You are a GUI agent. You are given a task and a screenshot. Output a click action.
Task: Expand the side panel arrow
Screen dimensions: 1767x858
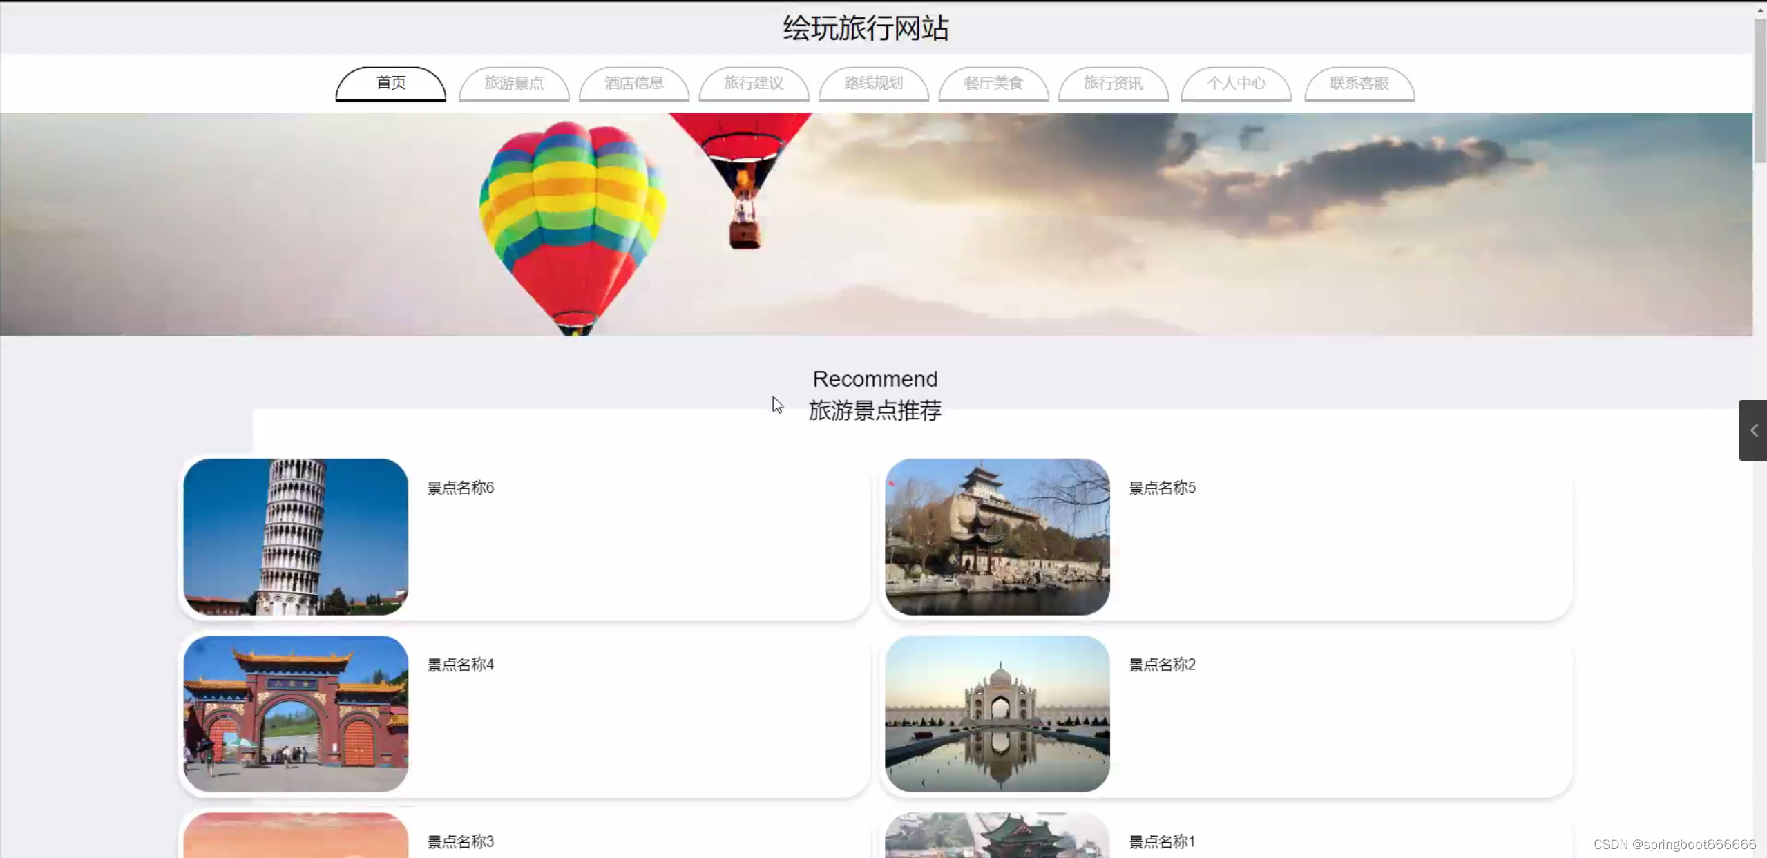click(x=1752, y=430)
